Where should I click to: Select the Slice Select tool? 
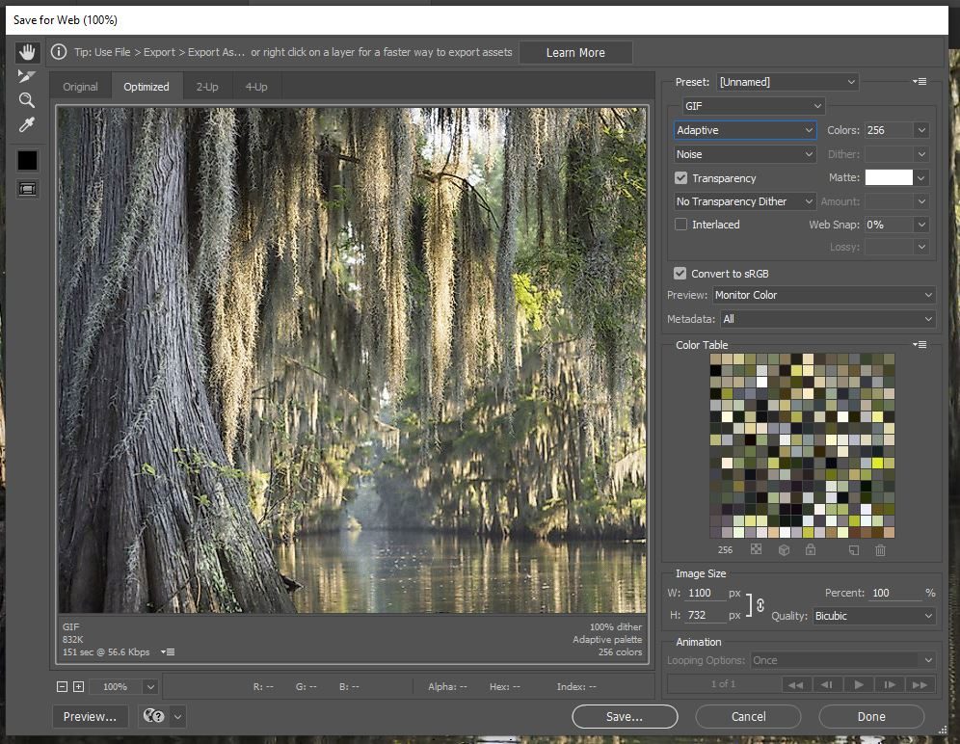tap(27, 76)
